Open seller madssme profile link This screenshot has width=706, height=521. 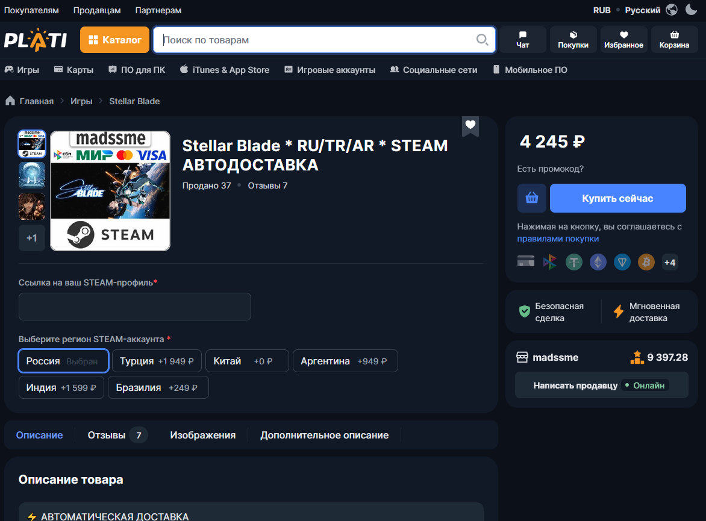[x=555, y=358]
